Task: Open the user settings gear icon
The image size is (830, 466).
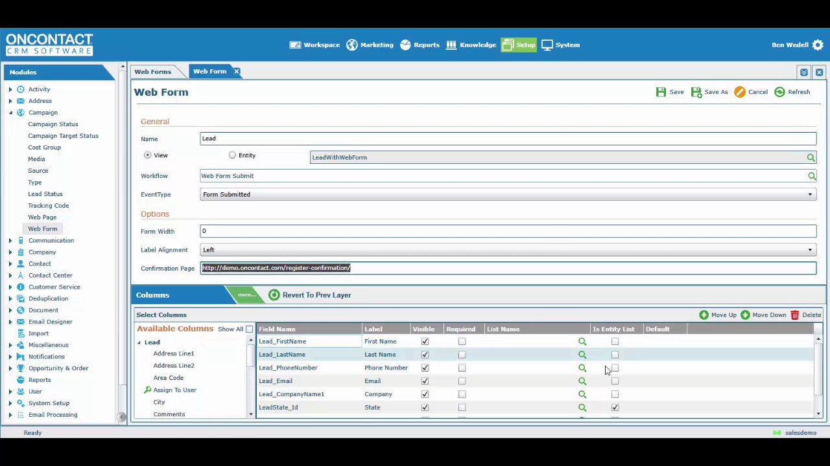Action: point(818,45)
